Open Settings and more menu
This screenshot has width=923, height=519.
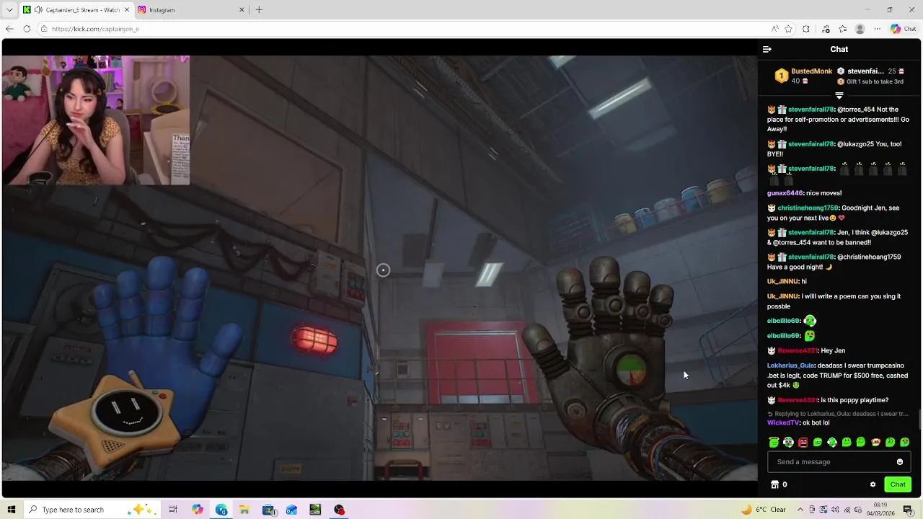click(877, 29)
